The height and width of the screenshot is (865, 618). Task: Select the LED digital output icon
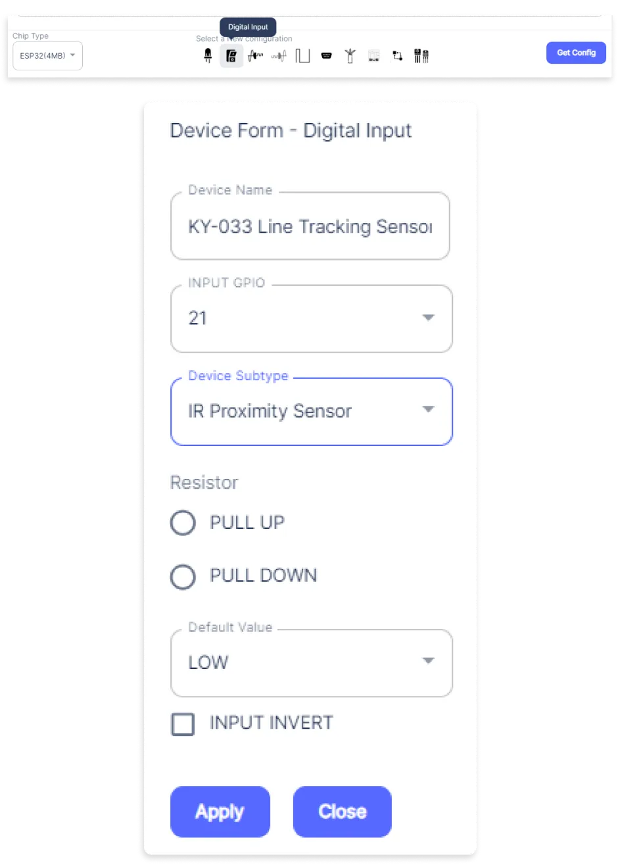[208, 56]
